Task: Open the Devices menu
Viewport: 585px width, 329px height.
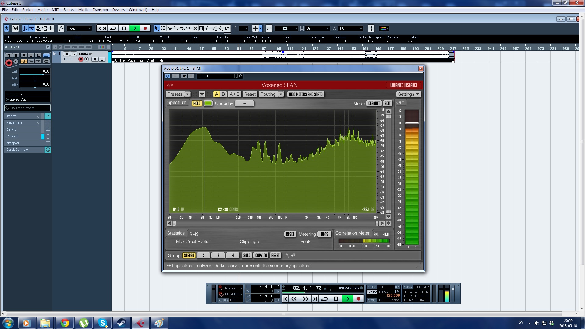Action: (118, 10)
